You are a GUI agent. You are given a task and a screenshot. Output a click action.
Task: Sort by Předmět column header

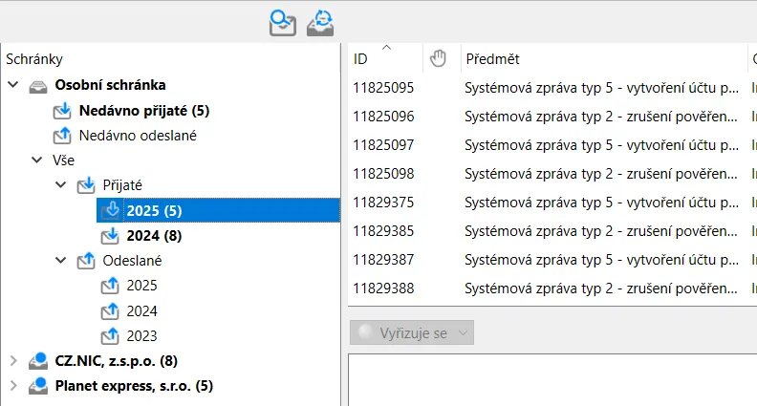pyautogui.click(x=603, y=58)
